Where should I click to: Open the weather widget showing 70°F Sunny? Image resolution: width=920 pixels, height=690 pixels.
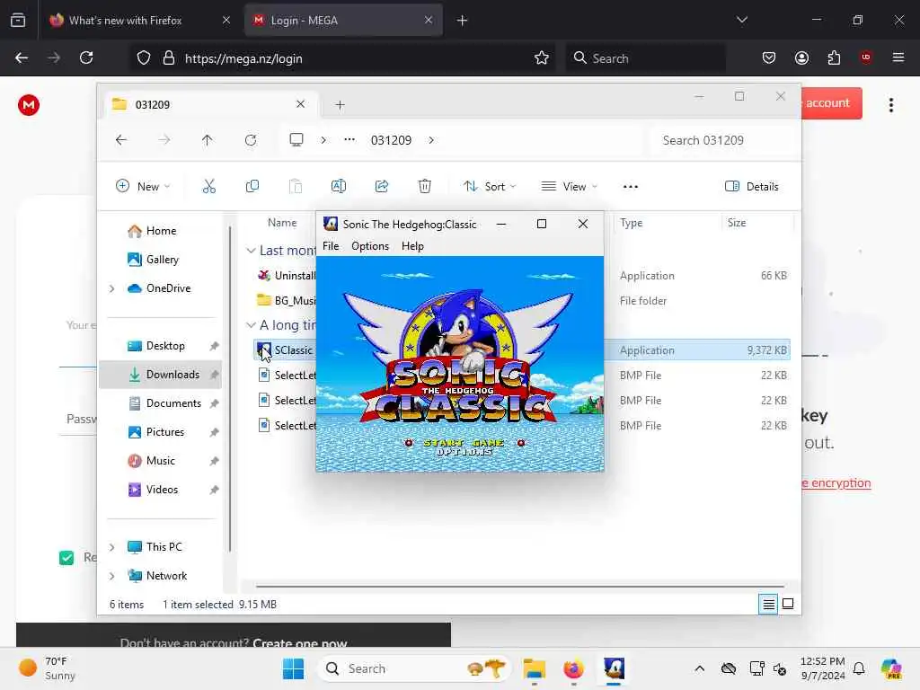point(49,668)
